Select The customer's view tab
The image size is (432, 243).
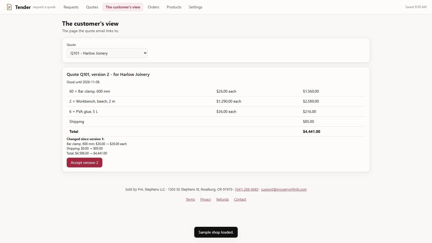123,7
